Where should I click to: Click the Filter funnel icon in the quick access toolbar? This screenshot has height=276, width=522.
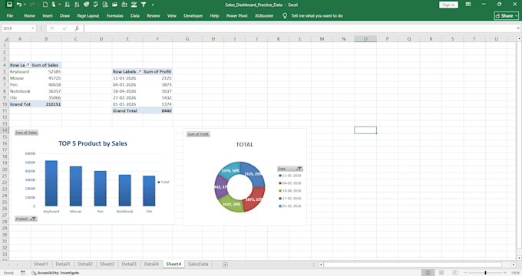[x=144, y=5]
